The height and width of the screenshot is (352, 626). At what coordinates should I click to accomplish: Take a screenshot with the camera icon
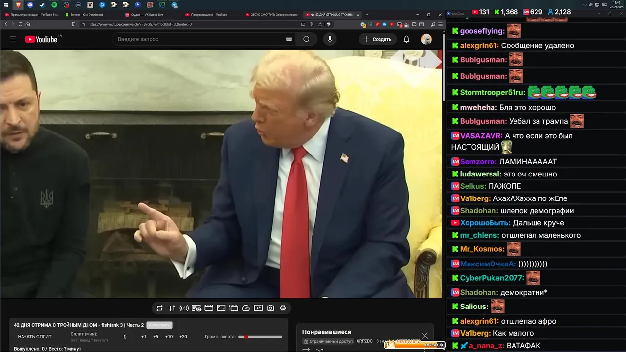(270, 308)
